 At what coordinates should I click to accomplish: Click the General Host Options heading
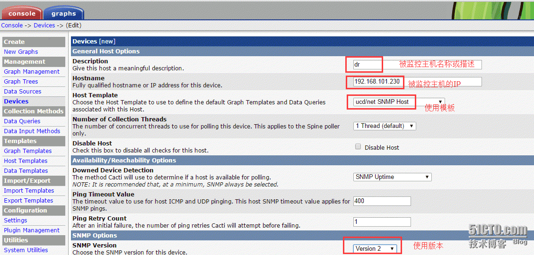(x=106, y=51)
